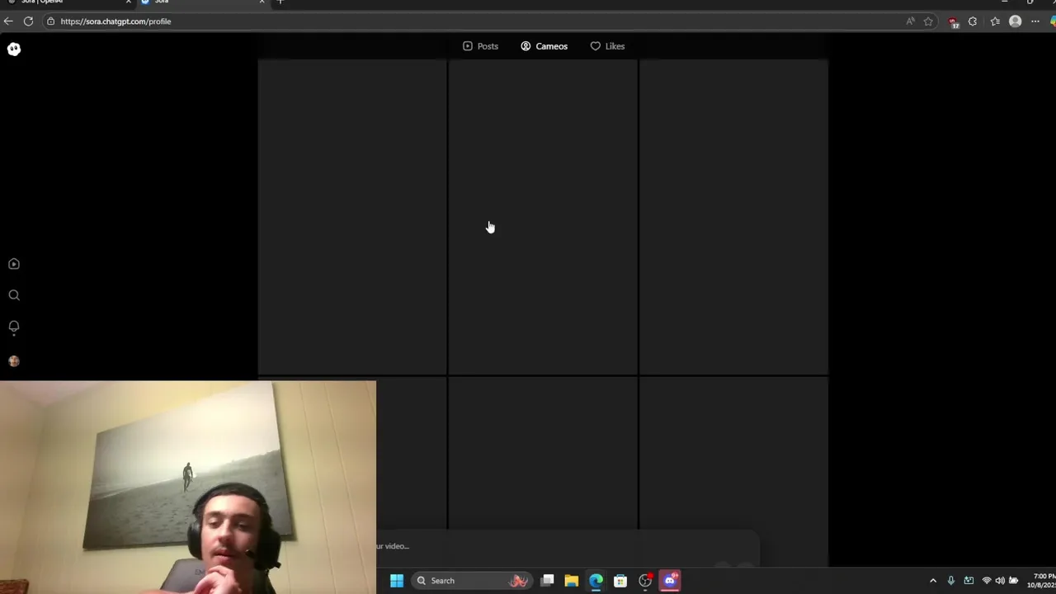Click the microphone icon in system tray
This screenshot has height=594, width=1056.
tap(951, 581)
